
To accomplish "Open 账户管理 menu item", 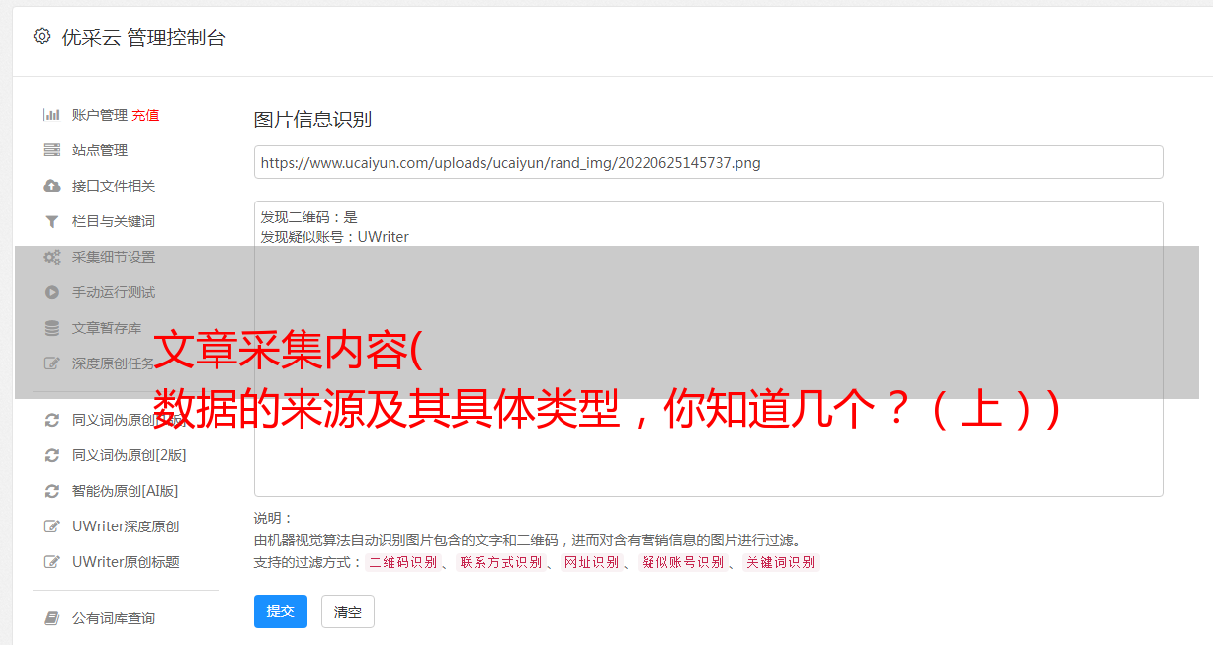I will pos(100,115).
